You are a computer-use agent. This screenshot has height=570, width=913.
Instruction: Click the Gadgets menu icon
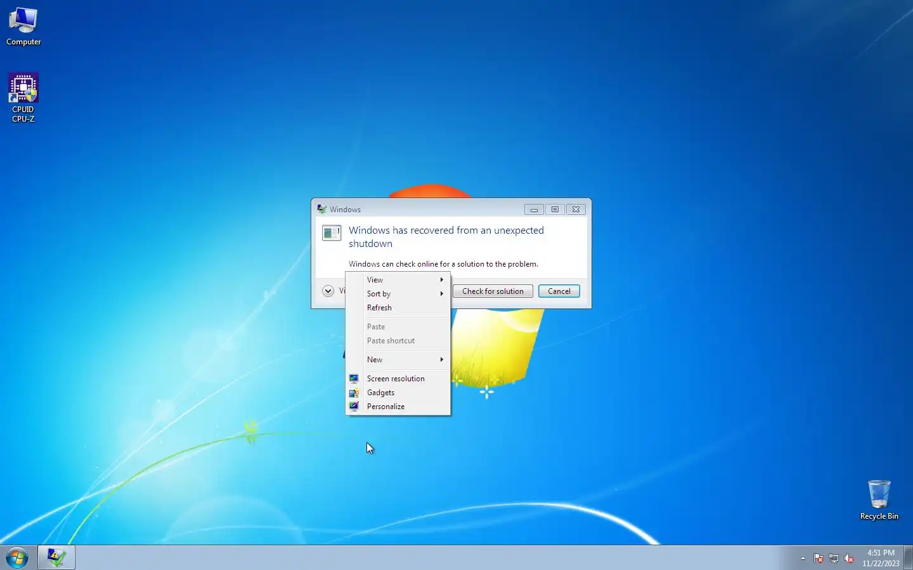[x=354, y=393]
